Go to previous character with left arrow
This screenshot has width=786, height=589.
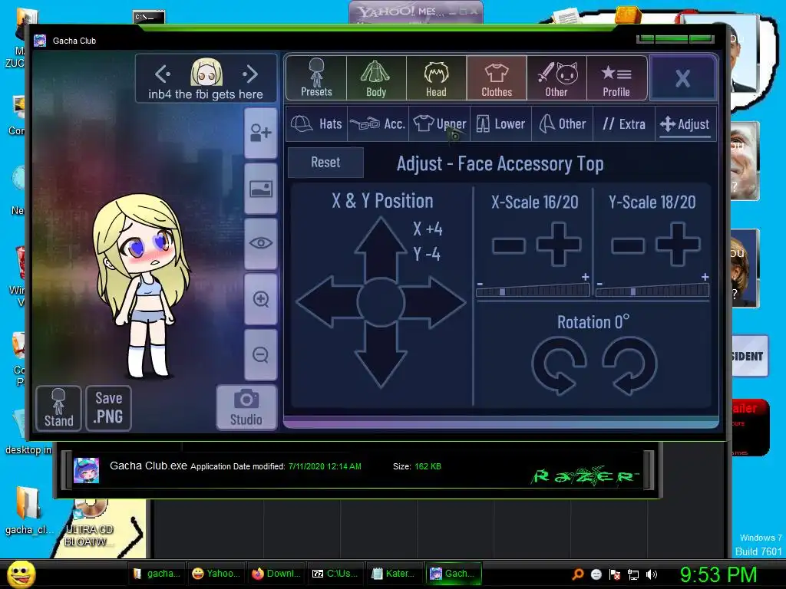pyautogui.click(x=163, y=74)
